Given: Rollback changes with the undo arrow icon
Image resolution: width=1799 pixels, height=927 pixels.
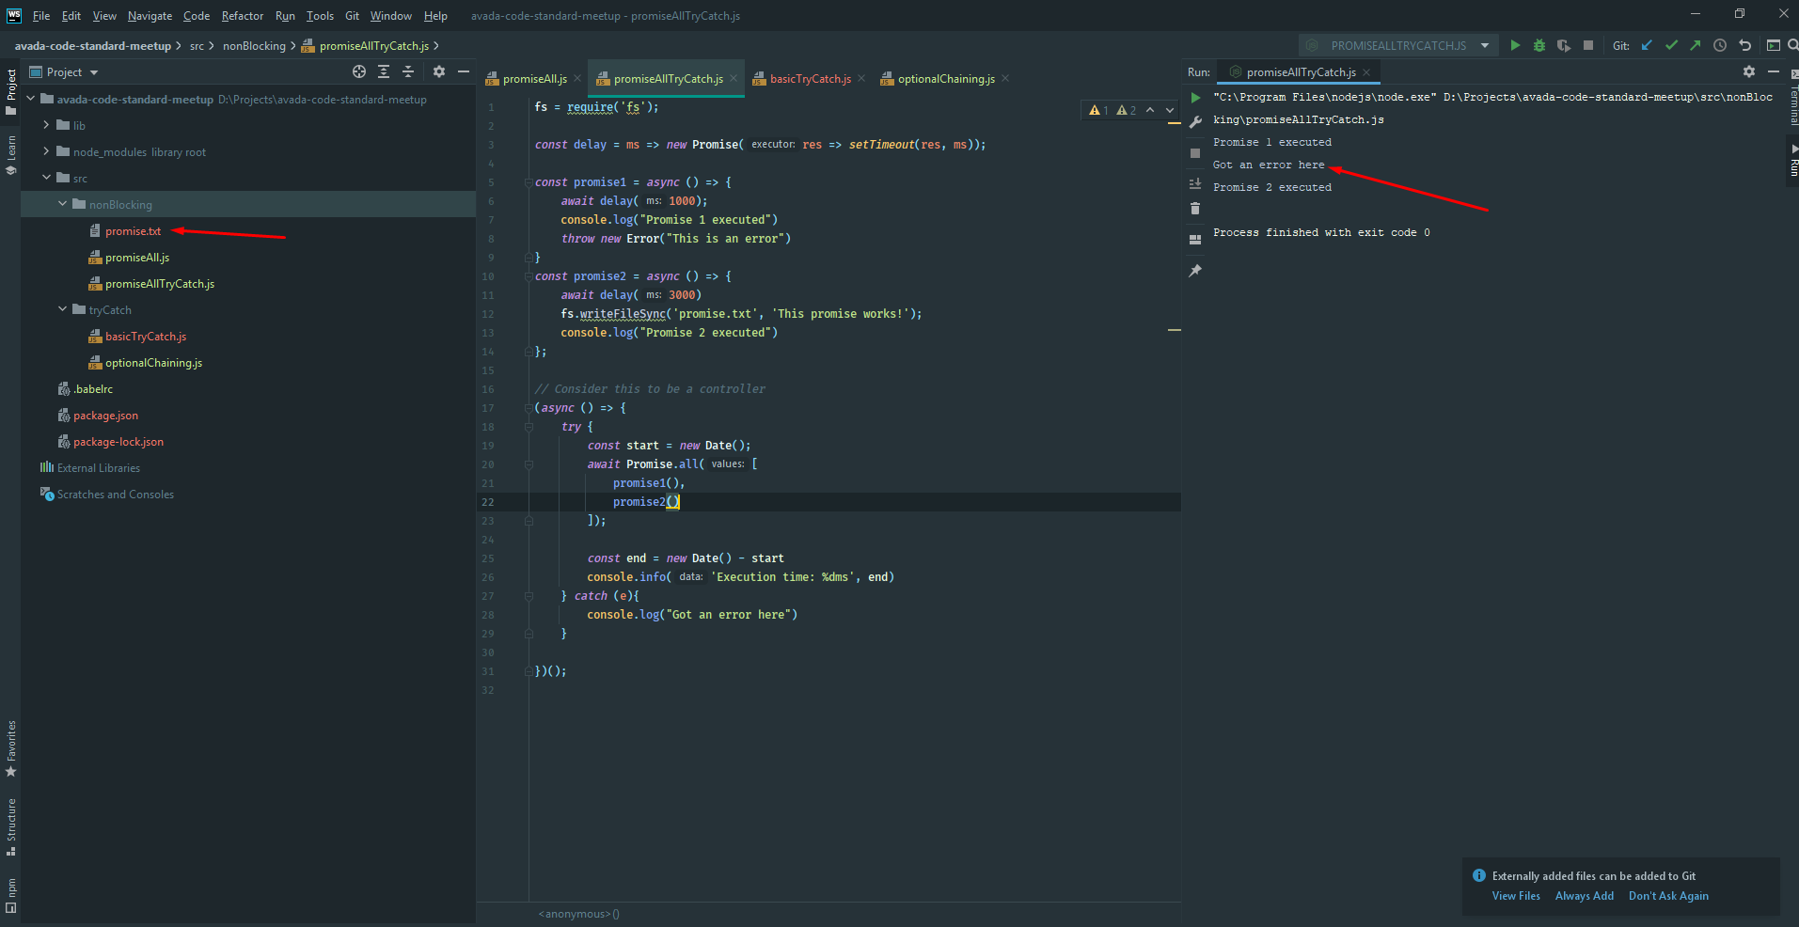Looking at the screenshot, I should (x=1745, y=45).
